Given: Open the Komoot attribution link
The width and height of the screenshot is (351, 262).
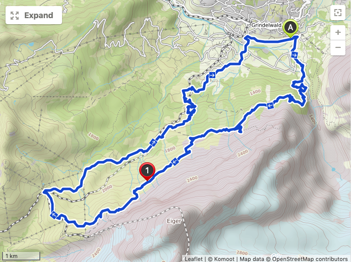Looking at the screenshot, I should [x=224, y=259].
